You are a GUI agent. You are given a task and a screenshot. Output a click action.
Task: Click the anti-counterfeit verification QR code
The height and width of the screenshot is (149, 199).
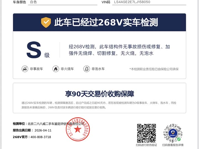[146, 133]
